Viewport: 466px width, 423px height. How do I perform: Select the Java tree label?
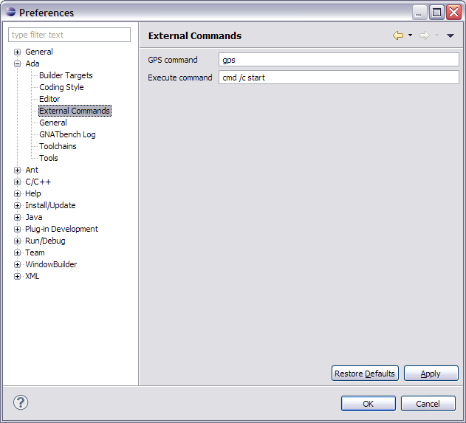click(x=33, y=218)
